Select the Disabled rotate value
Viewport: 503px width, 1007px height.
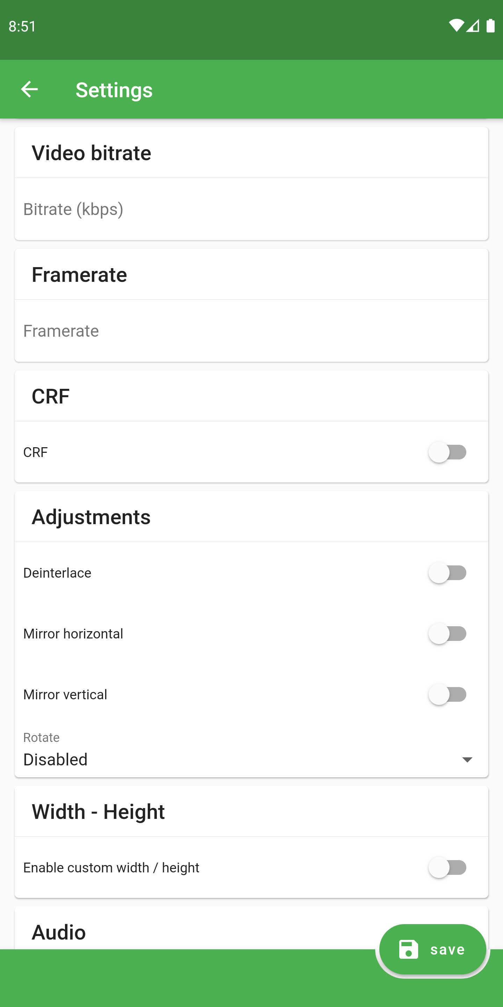56,759
